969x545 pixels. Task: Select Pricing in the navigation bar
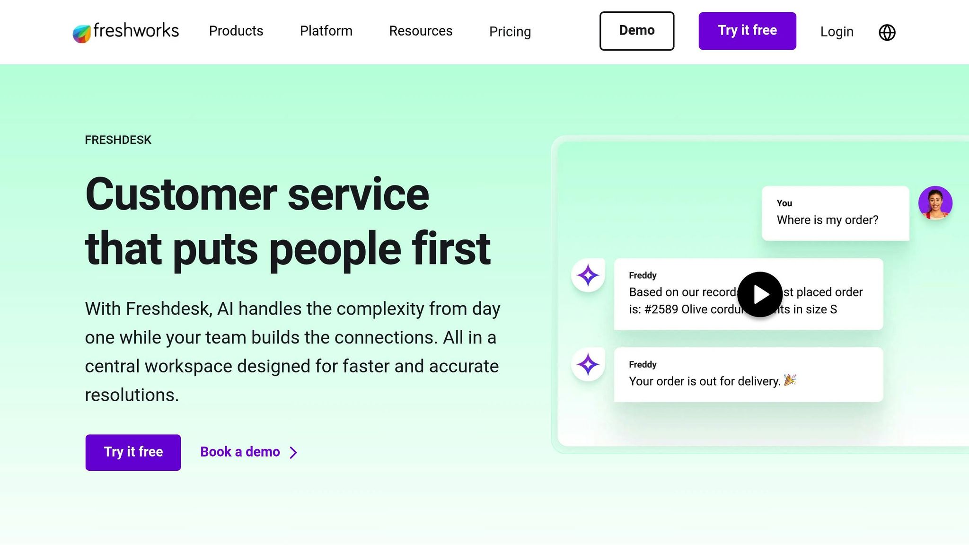[510, 32]
